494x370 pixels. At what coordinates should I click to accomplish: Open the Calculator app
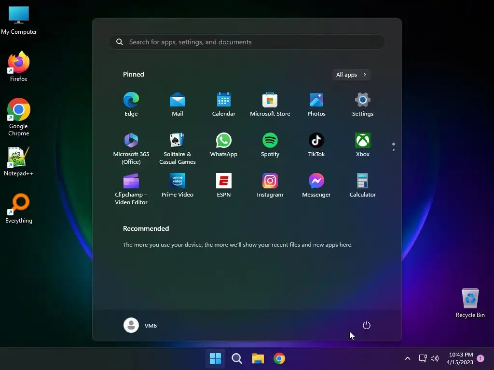pyautogui.click(x=363, y=185)
